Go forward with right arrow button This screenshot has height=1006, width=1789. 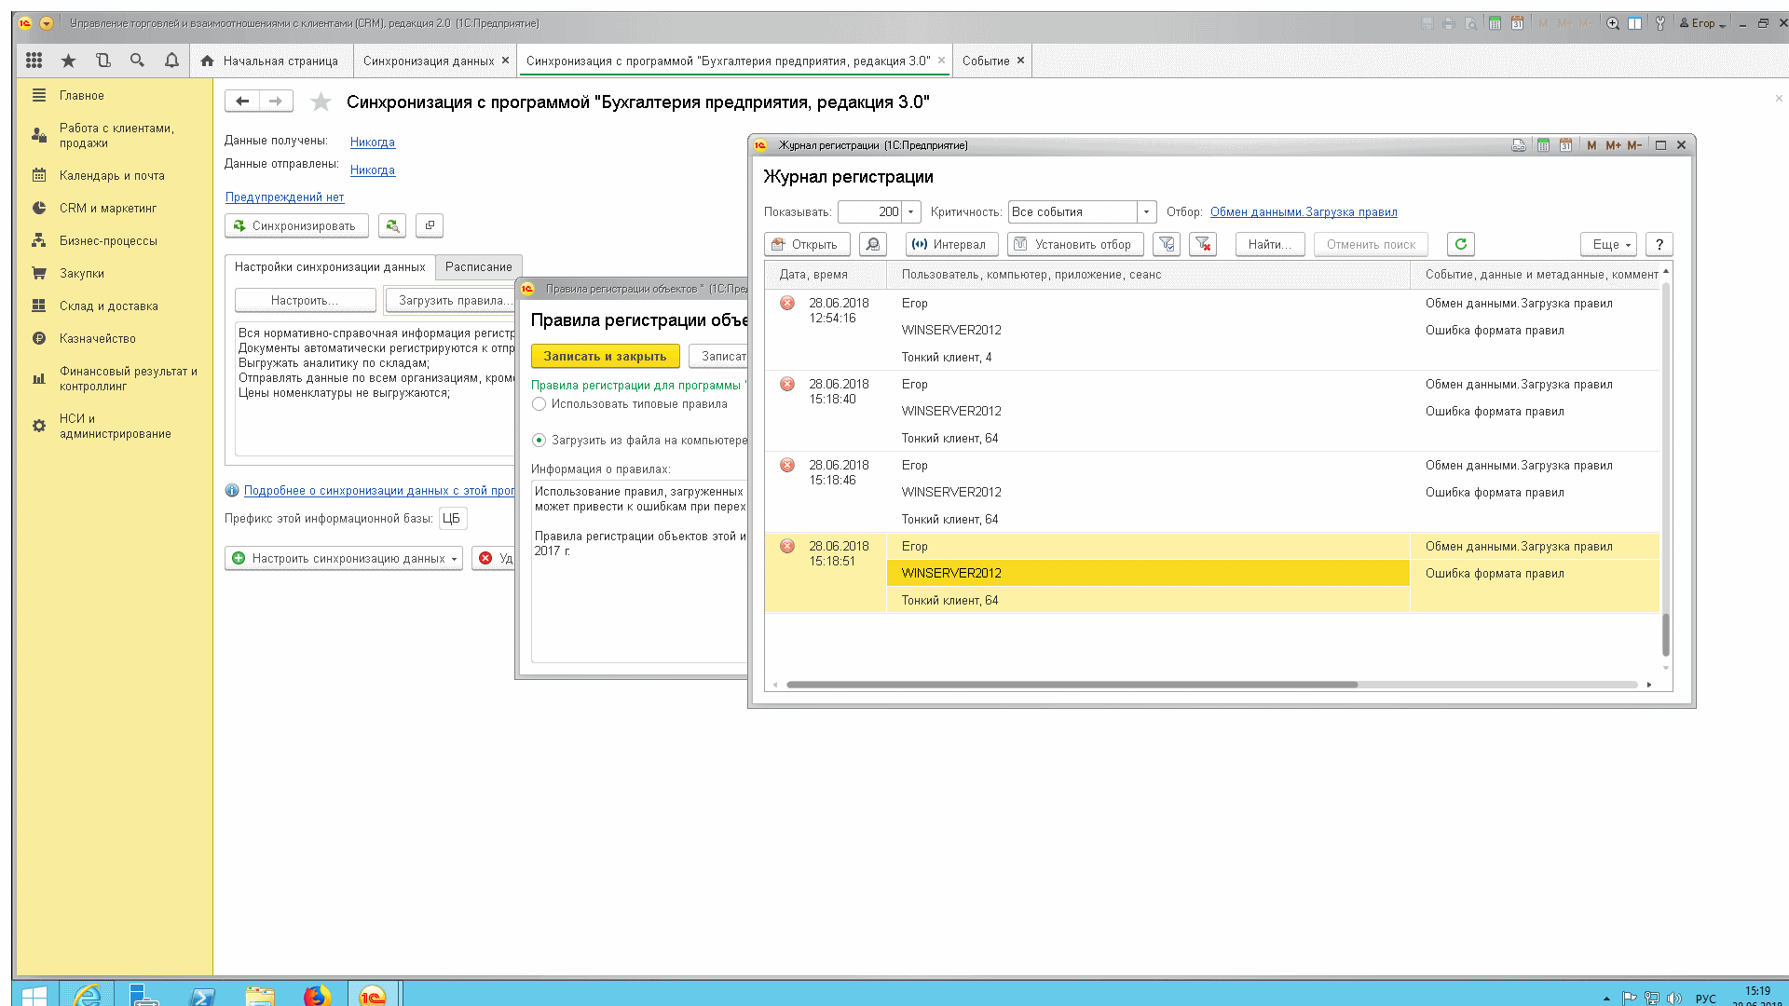[x=276, y=101]
